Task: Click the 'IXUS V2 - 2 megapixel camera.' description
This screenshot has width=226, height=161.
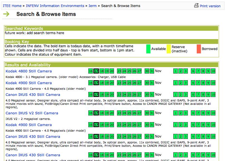Action: [28, 119]
